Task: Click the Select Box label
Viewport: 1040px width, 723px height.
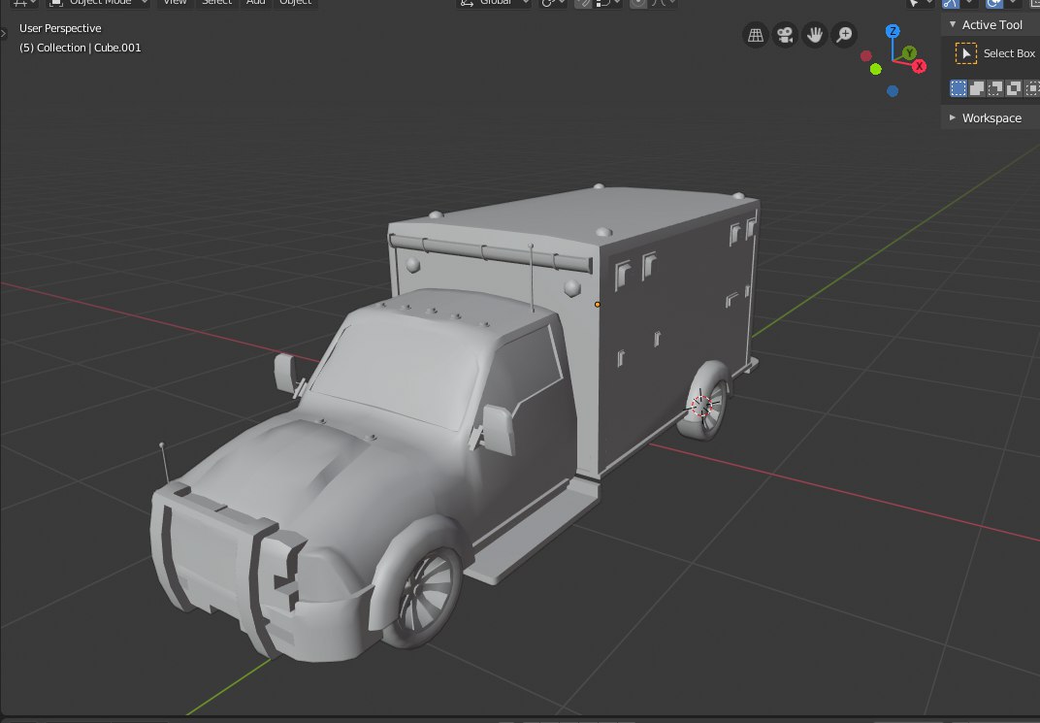Action: point(1009,53)
